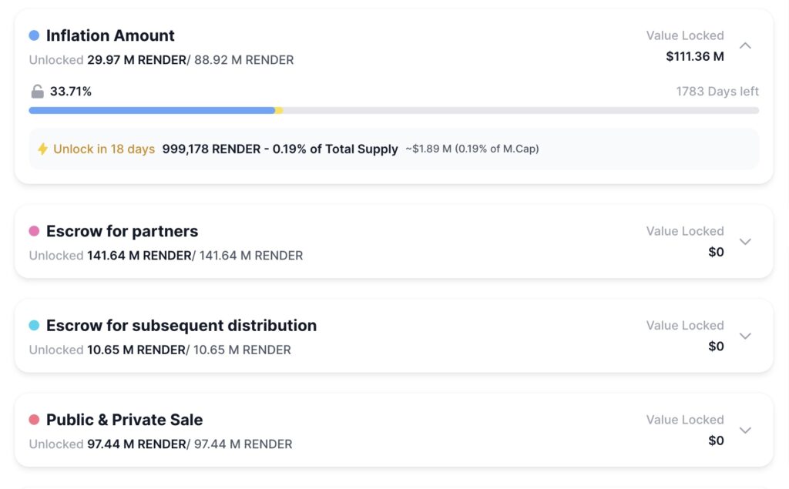This screenshot has width=789, height=489.
Task: Click the $111.36 M value locked amount
Action: (x=694, y=56)
